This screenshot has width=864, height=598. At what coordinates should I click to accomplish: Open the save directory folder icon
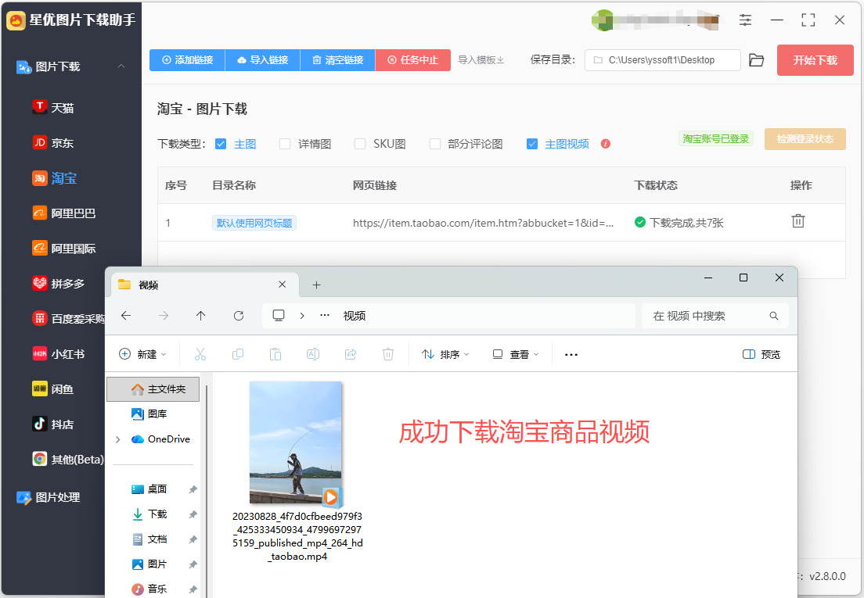[x=757, y=60]
